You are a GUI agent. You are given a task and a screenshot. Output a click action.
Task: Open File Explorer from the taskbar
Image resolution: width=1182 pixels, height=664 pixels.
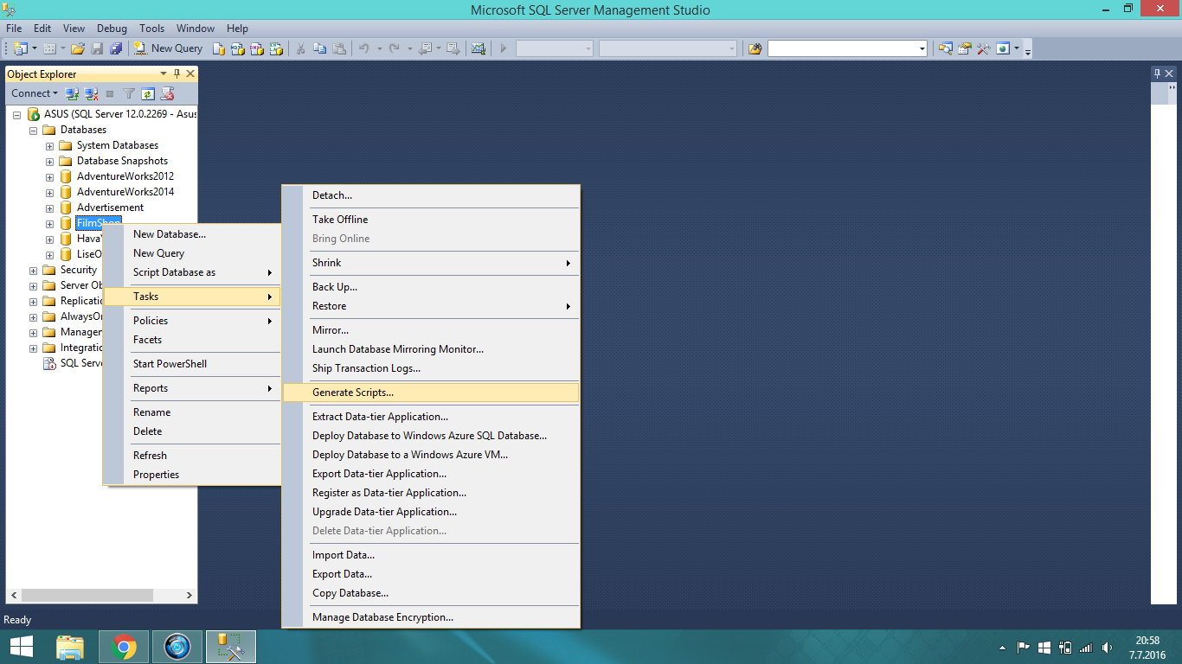point(70,646)
